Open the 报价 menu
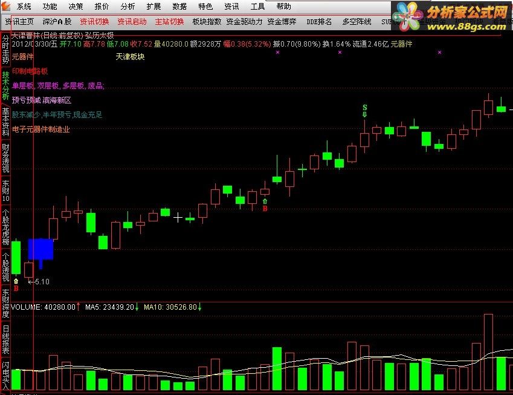 click(x=102, y=7)
